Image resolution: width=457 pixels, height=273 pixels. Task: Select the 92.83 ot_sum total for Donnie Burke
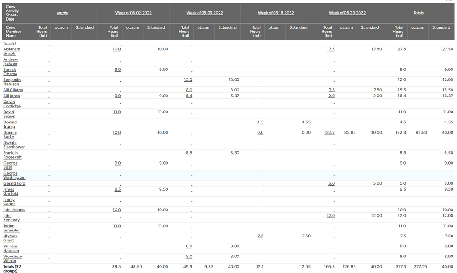[421, 132]
